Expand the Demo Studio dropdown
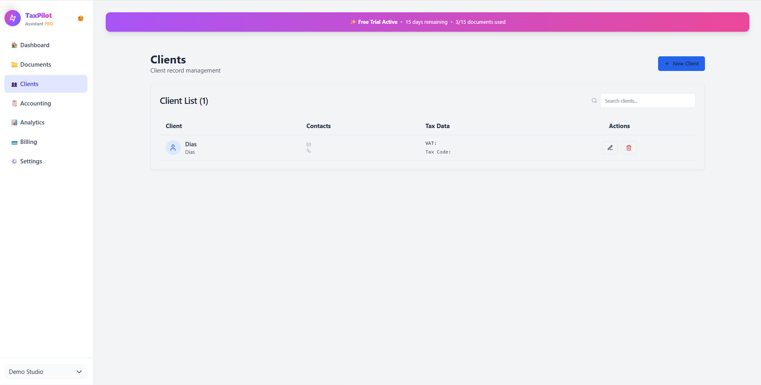Image resolution: width=761 pixels, height=385 pixels. point(45,372)
